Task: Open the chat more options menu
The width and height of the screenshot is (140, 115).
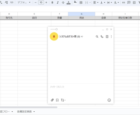Action: [111, 37]
